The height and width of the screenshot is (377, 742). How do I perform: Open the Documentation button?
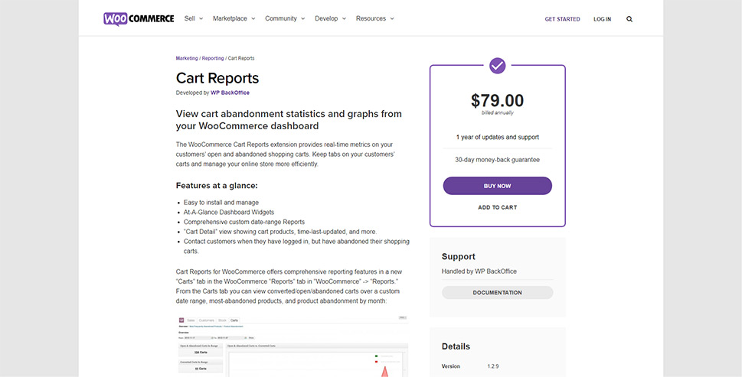498,293
